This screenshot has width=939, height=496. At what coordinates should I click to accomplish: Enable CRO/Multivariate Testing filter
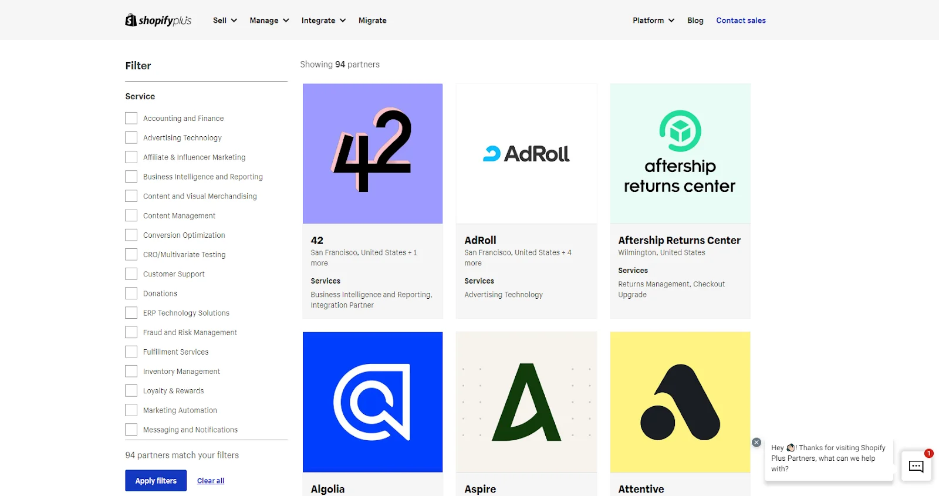[x=131, y=254]
